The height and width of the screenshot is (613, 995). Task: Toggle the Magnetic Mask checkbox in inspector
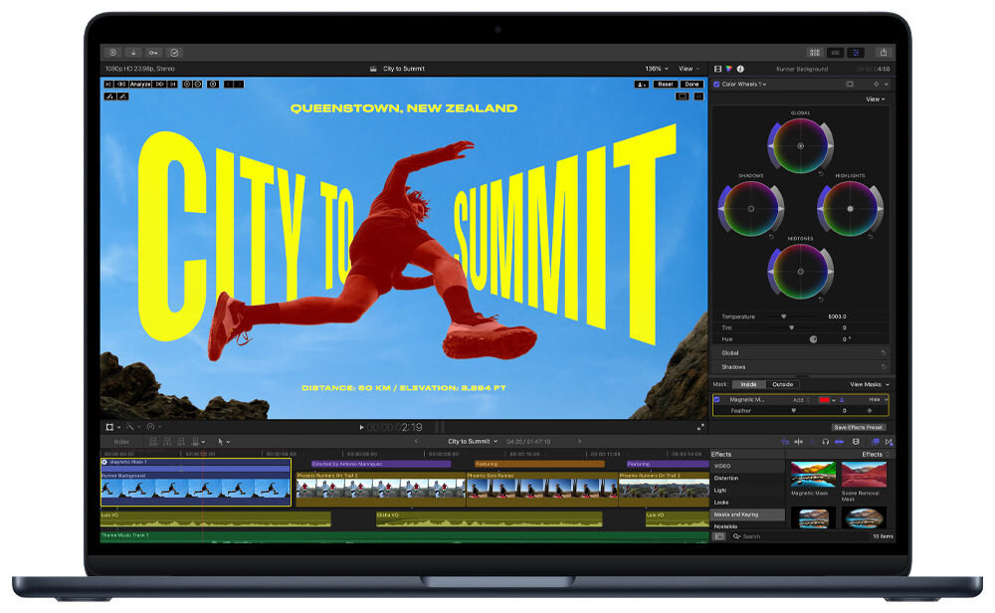(x=716, y=398)
